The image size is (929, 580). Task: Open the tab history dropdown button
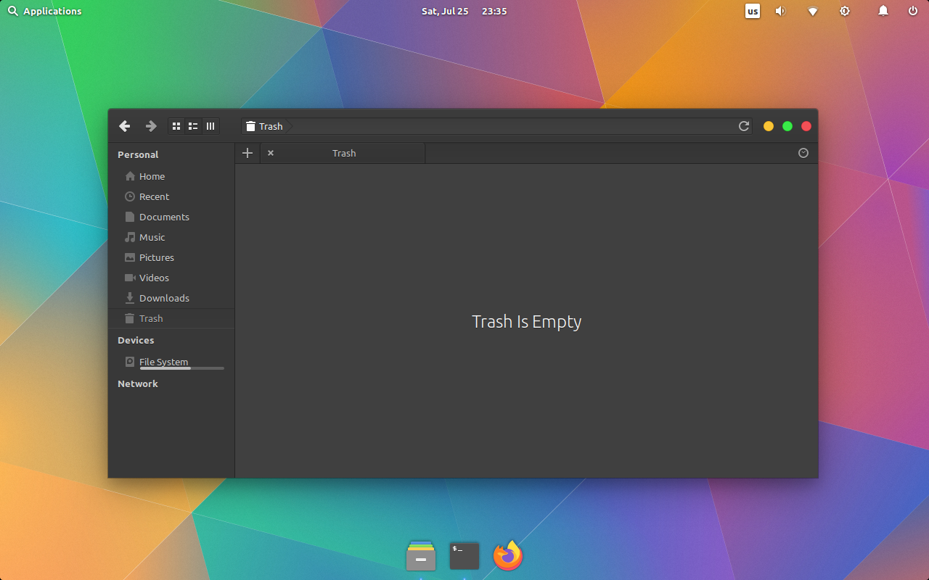[x=803, y=153]
